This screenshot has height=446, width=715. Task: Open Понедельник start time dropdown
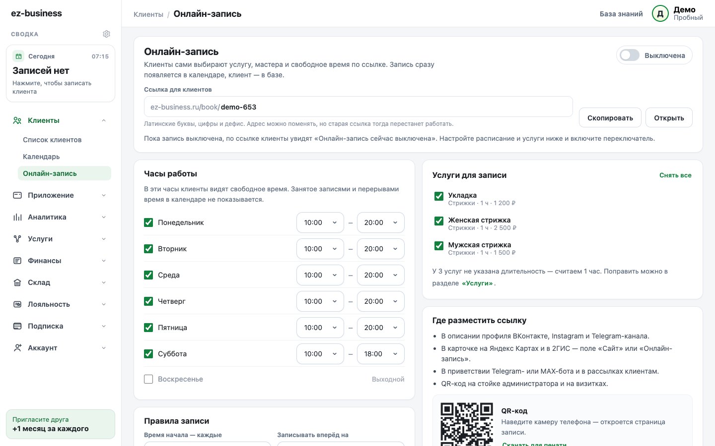[320, 223]
